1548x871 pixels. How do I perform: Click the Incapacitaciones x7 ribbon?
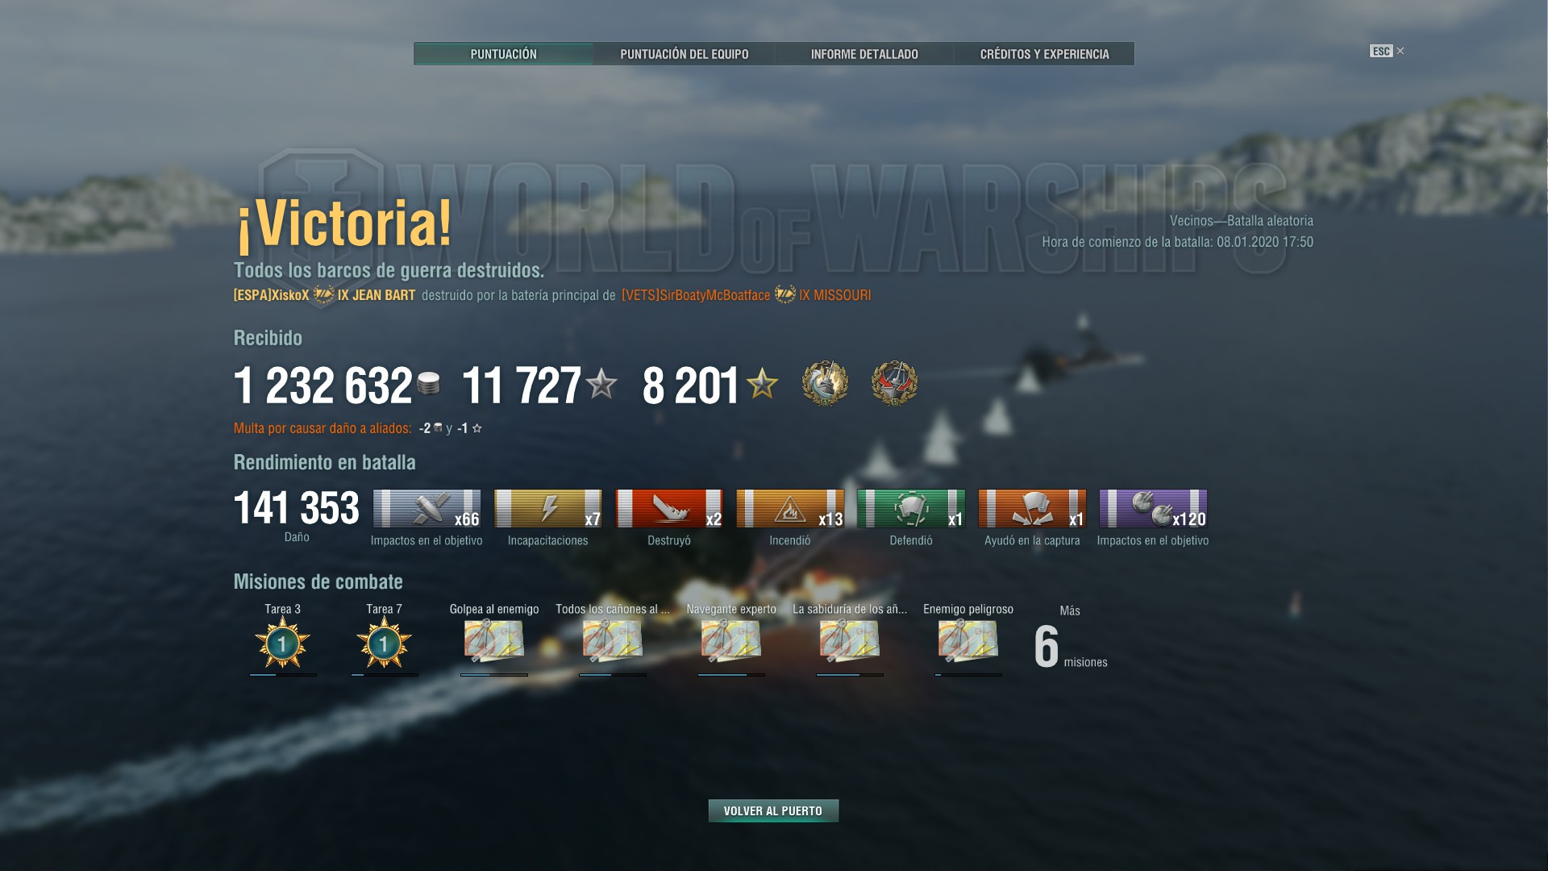tap(548, 509)
